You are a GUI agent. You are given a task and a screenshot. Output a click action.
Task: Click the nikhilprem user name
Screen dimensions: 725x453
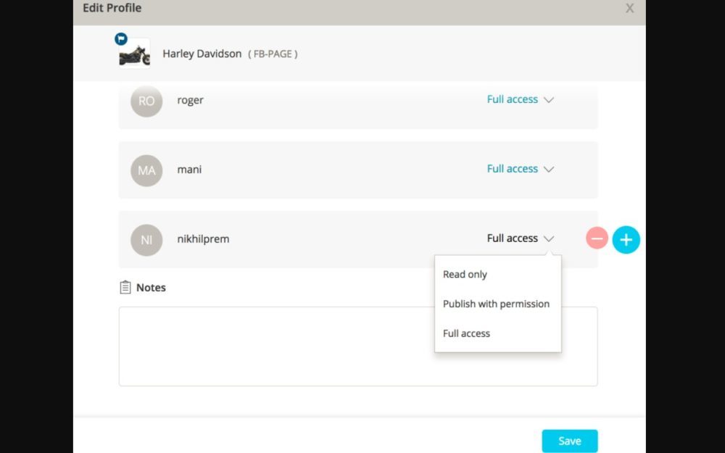click(203, 239)
